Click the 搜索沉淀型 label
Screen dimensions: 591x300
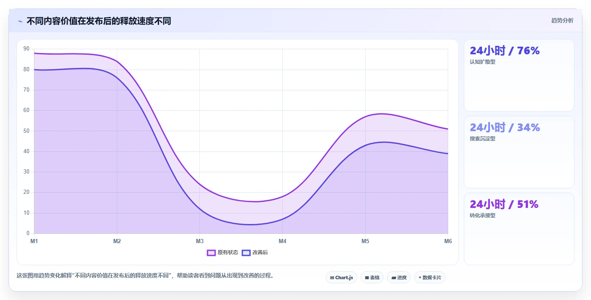(483, 139)
